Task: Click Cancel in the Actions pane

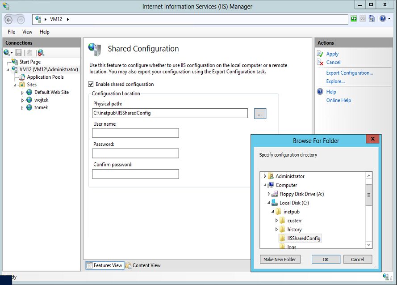Action: tap(333, 62)
